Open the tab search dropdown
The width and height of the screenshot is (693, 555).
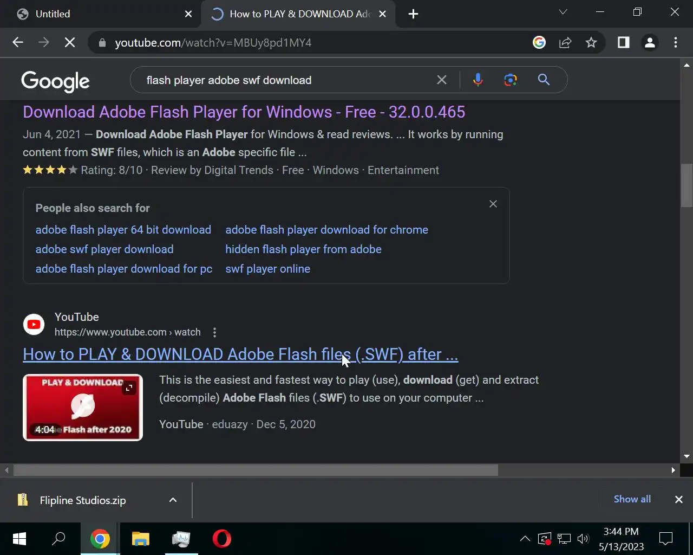point(563,12)
